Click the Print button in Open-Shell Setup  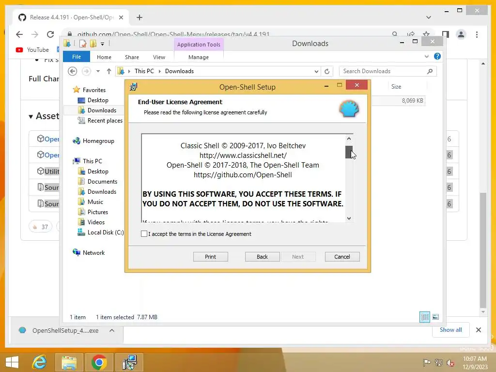point(210,257)
